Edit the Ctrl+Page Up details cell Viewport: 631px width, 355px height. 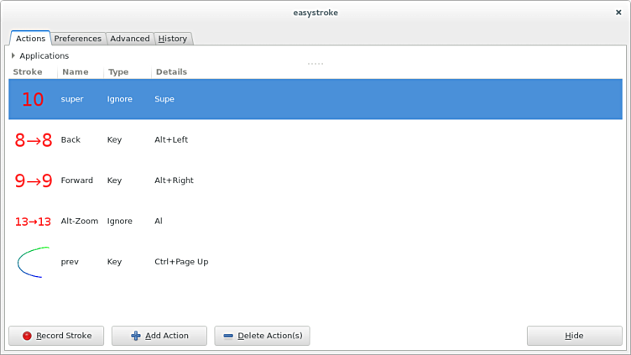(x=181, y=262)
